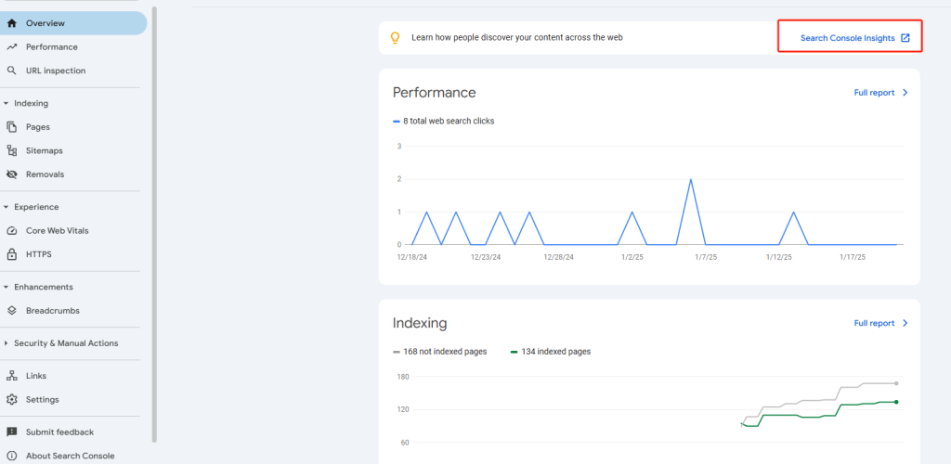The width and height of the screenshot is (951, 464).
Task: Open the Links menu item
Action: click(36, 376)
